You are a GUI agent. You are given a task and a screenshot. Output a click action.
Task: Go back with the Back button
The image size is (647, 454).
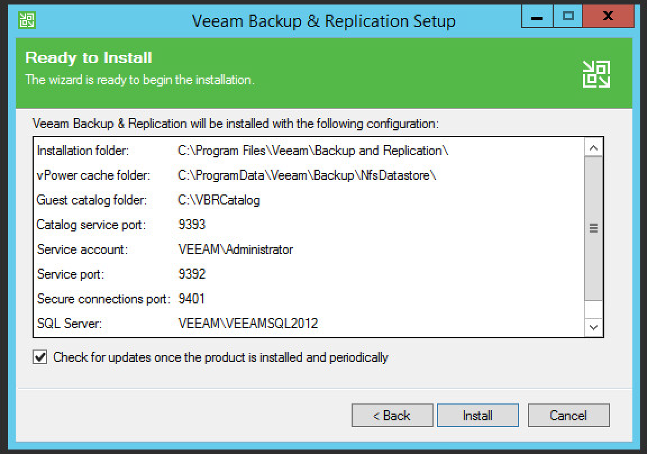pos(392,416)
